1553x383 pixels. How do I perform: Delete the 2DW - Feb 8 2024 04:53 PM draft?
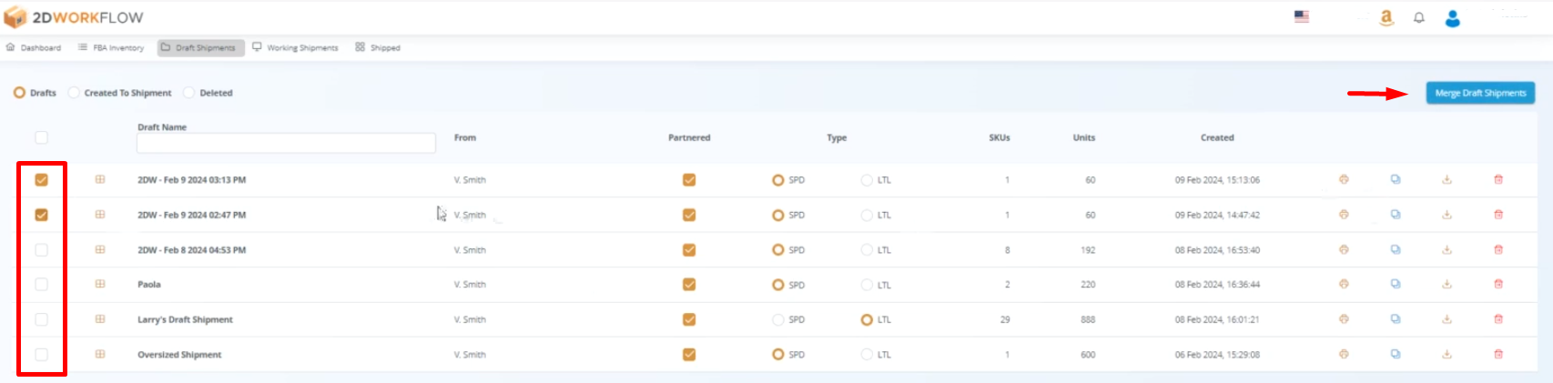(1498, 250)
